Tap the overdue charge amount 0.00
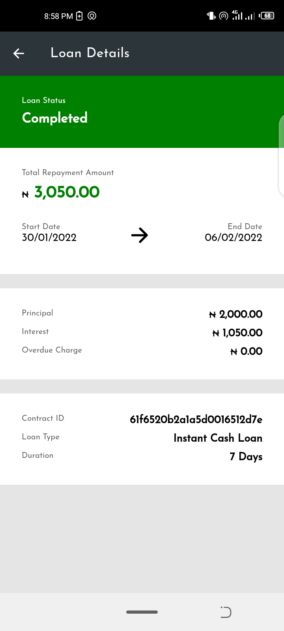Screen dimensions: 284x631 (251, 351)
